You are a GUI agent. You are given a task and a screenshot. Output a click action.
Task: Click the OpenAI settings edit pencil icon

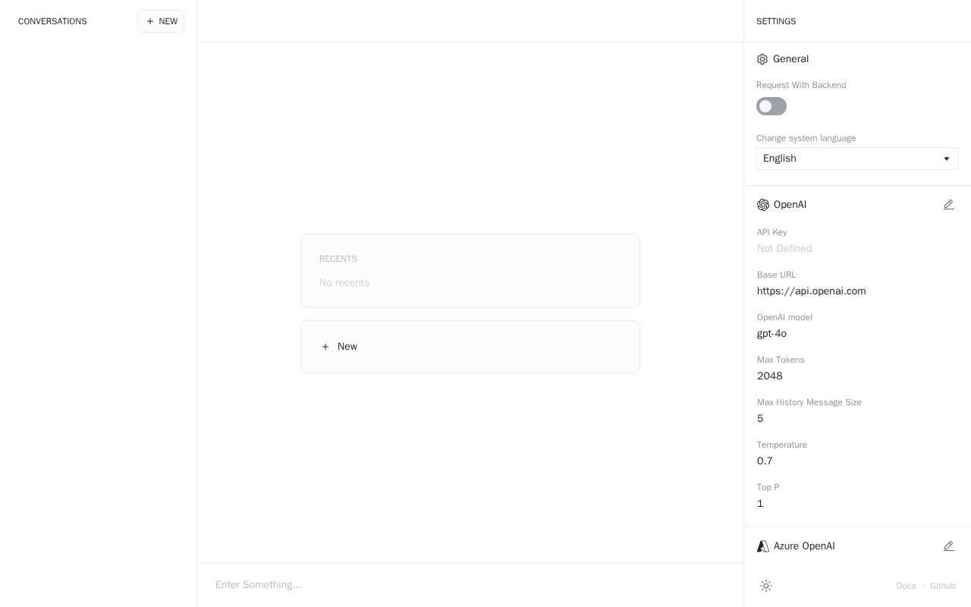pos(948,205)
